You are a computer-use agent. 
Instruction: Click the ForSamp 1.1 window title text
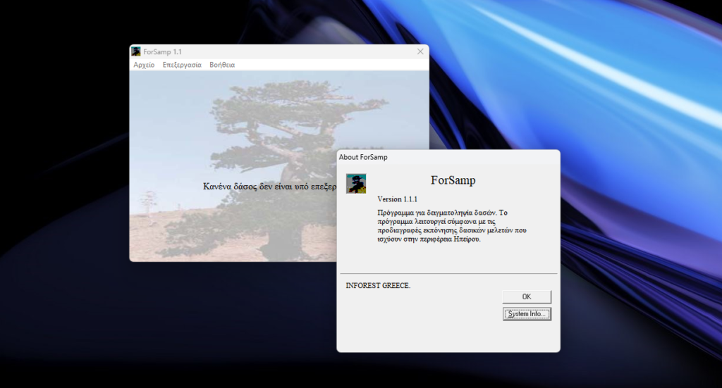163,52
